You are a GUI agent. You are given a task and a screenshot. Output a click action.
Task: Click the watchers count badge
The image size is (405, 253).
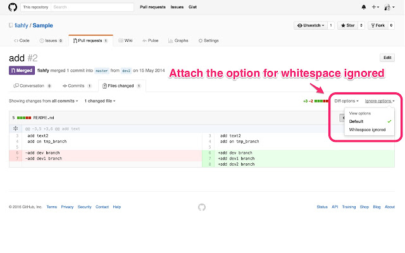point(331,25)
